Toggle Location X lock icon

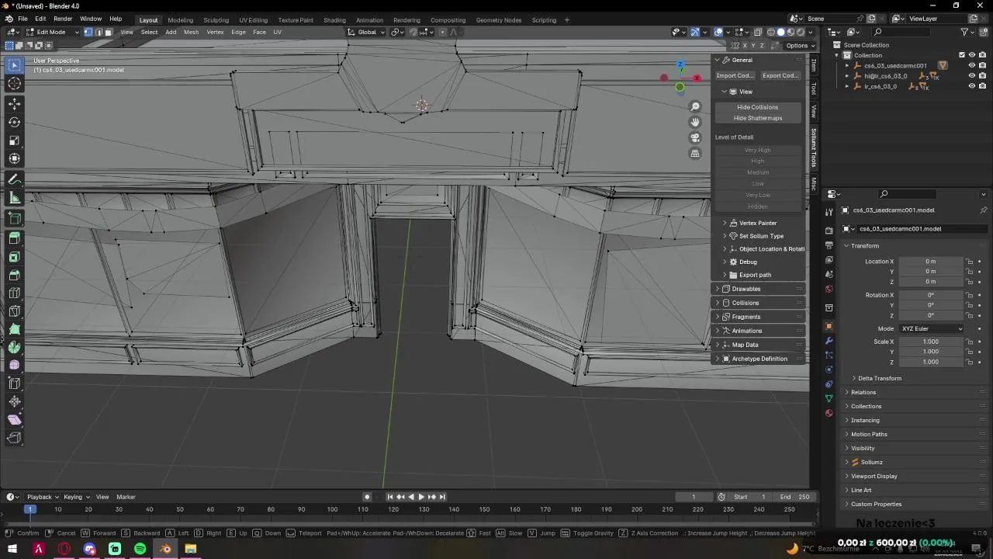pos(969,262)
